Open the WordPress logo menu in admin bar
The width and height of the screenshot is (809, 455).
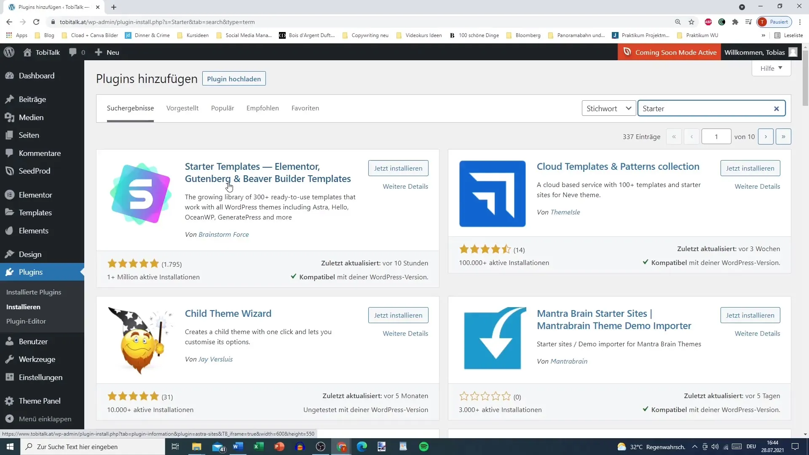click(9, 52)
